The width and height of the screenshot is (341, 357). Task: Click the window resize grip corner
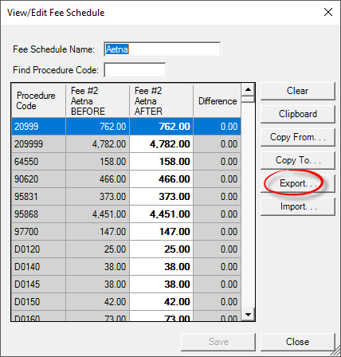(x=336, y=352)
